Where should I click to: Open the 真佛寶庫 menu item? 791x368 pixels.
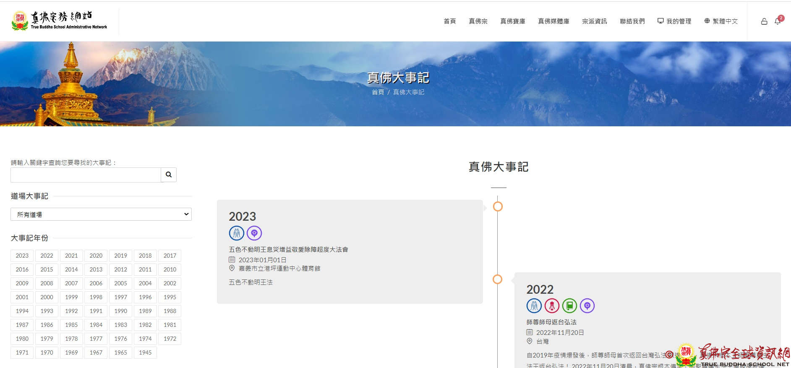tap(512, 21)
